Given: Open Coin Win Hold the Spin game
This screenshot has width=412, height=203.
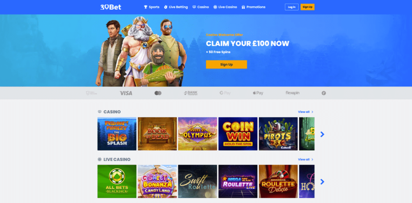Looking at the screenshot, I should [x=238, y=134].
